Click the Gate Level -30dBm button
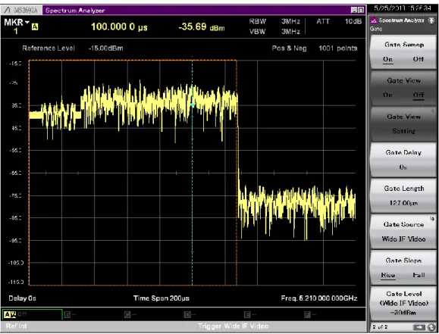 tap(403, 303)
